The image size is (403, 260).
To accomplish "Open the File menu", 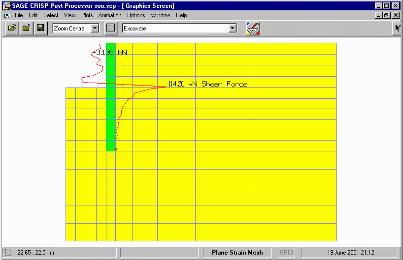I will (19, 15).
